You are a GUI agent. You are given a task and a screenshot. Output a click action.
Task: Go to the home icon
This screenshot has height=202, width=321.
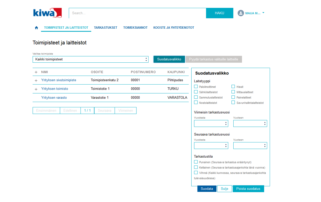(x=36, y=28)
